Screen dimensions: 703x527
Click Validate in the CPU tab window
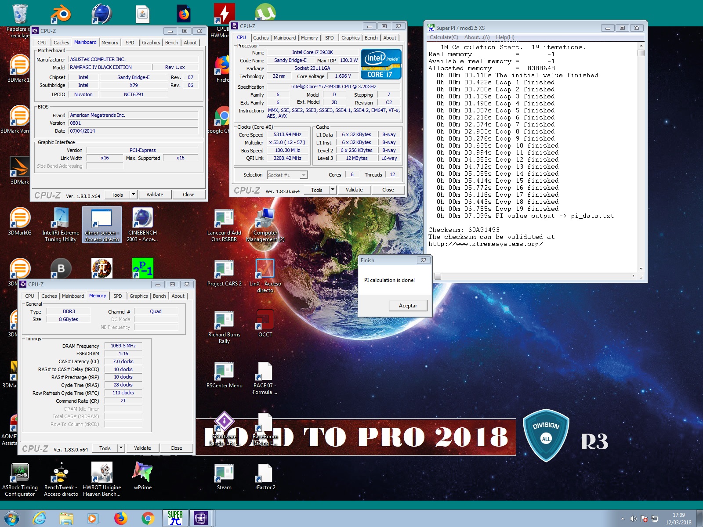click(x=354, y=190)
